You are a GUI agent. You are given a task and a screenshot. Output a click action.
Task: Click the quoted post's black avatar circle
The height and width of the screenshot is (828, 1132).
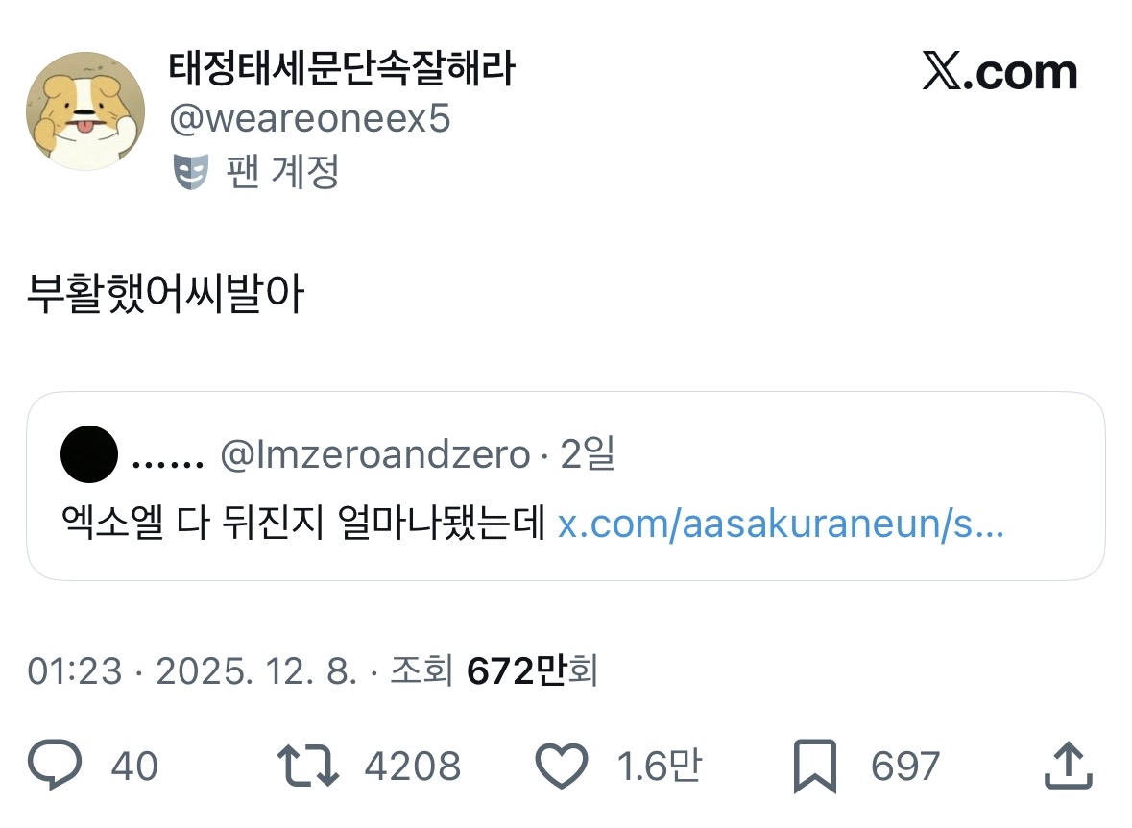coord(89,456)
